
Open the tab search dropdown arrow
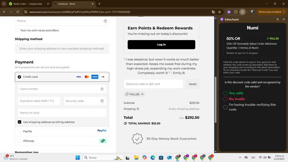click(x=4, y=4)
